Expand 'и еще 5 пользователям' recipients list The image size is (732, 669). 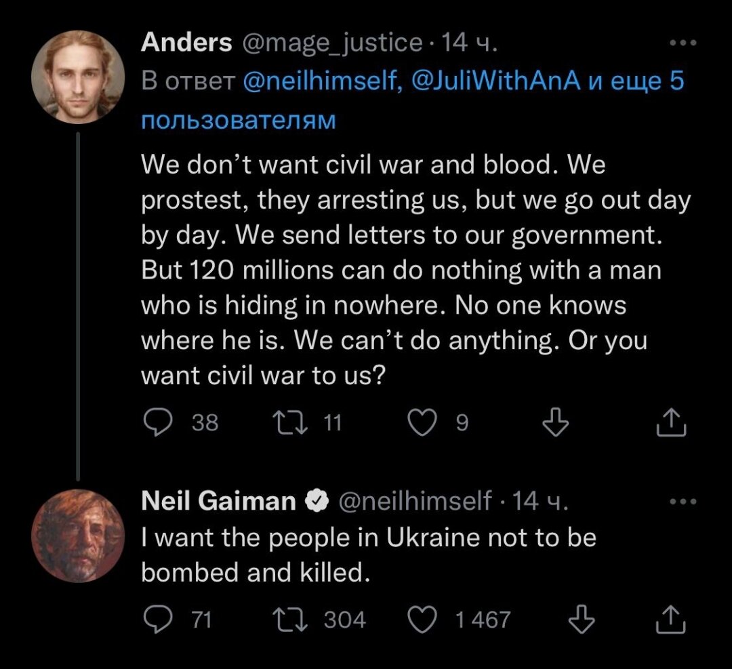pos(413,100)
